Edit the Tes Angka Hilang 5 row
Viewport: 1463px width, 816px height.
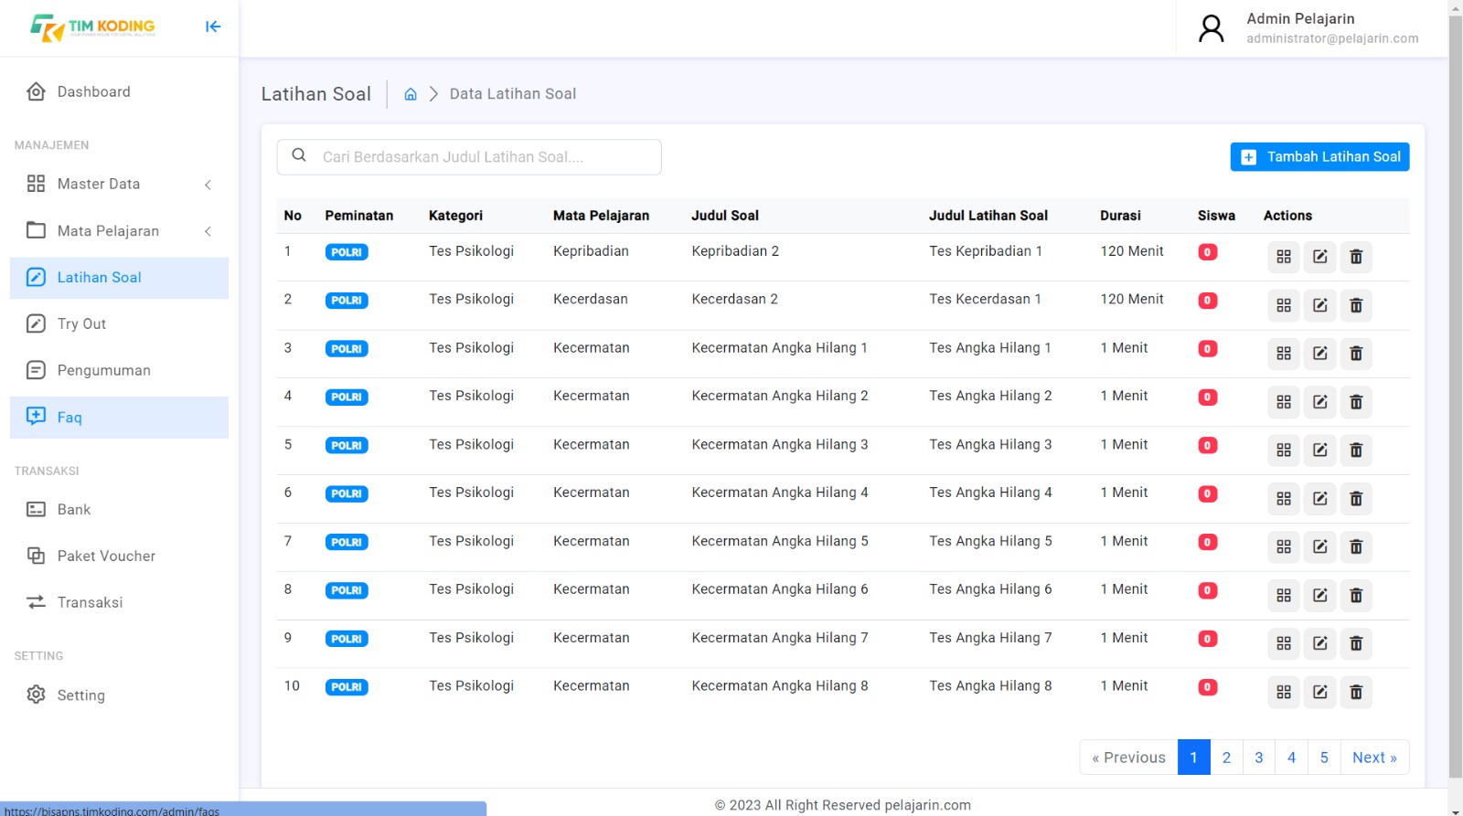1320,547
